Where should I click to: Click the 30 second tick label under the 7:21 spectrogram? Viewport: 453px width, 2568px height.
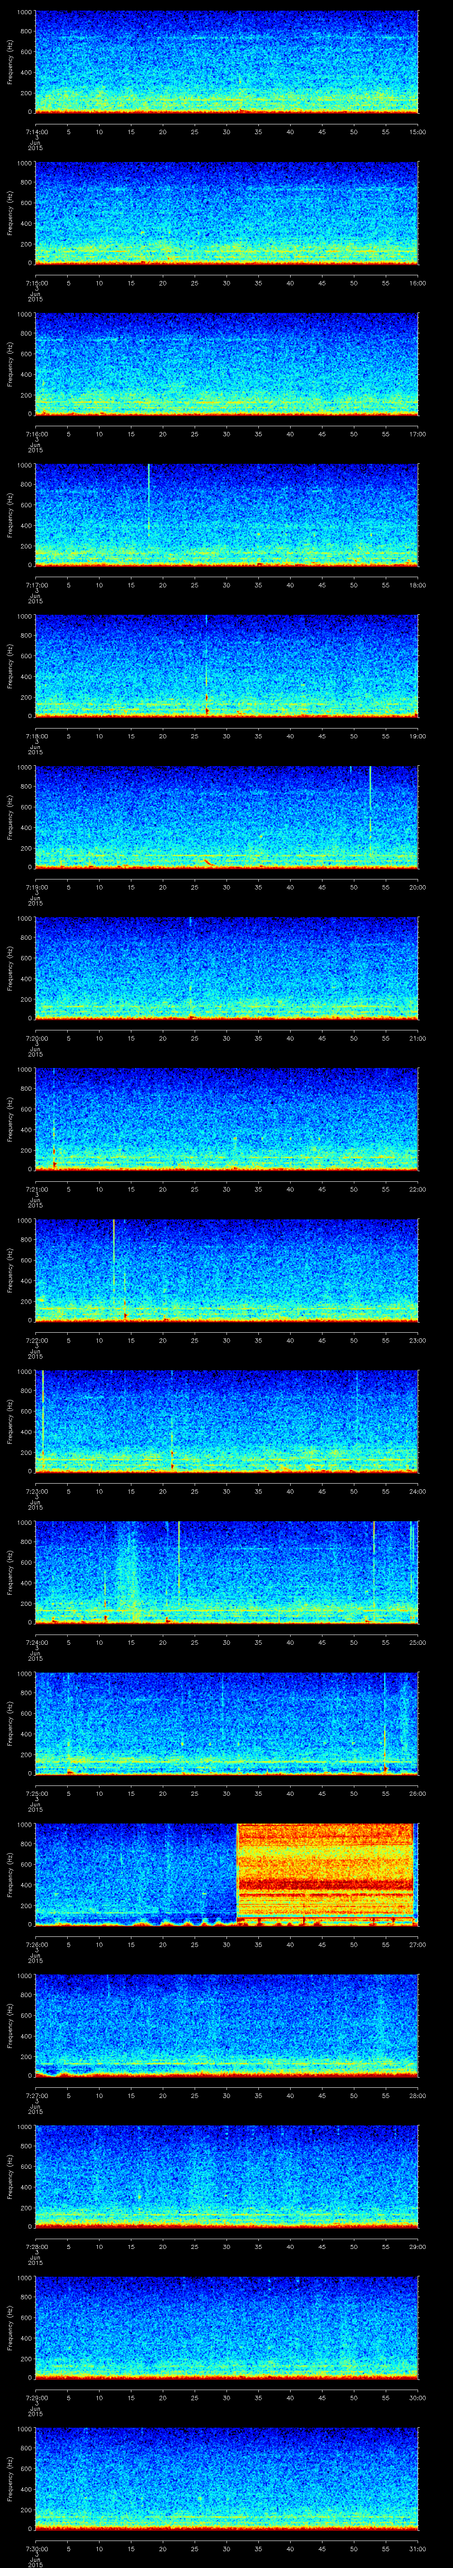226,1189
